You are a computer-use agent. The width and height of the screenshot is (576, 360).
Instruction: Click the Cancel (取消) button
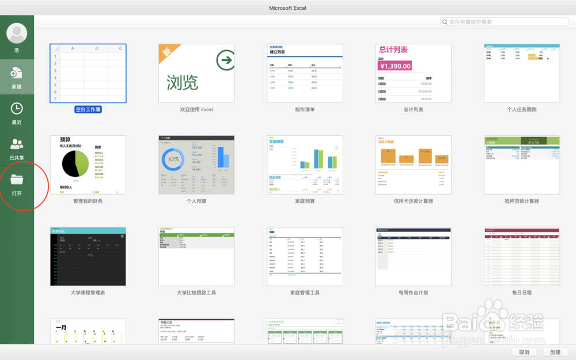tap(524, 352)
